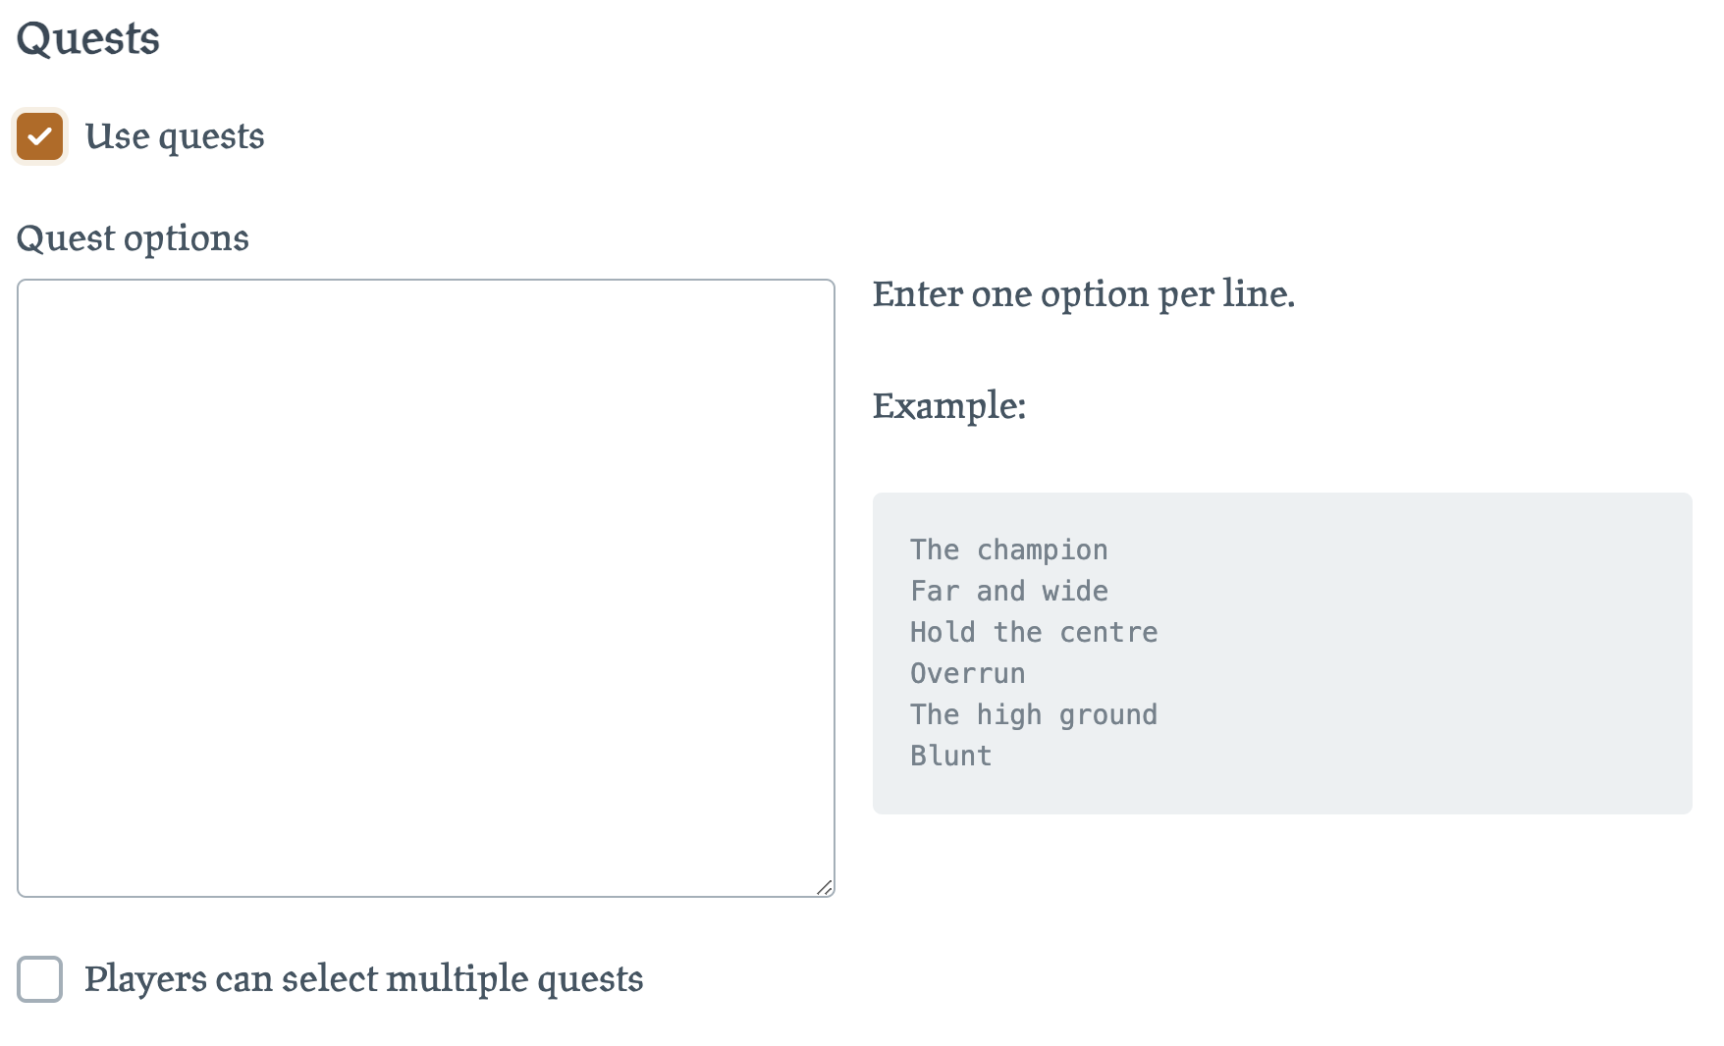Click the top-left corner of Quest options textarea

pos(29,291)
